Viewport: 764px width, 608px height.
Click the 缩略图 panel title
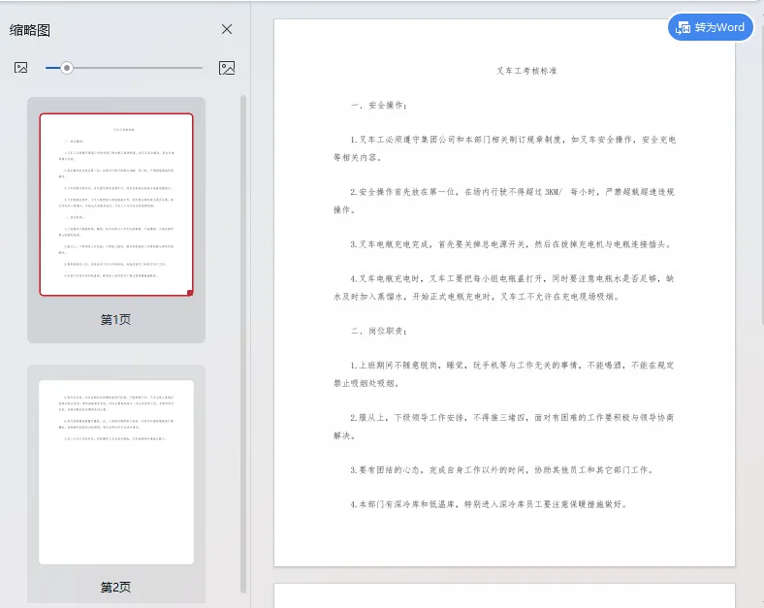coord(30,30)
